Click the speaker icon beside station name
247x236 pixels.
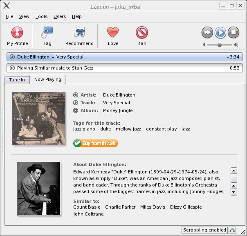(12, 68)
